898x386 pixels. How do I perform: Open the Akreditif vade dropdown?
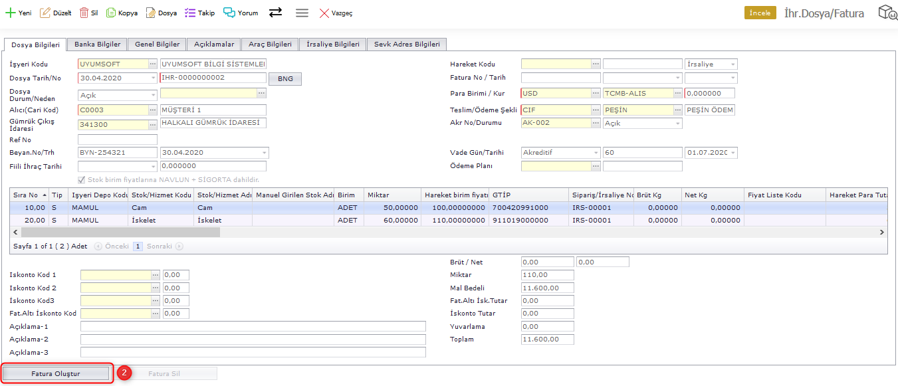(x=596, y=153)
